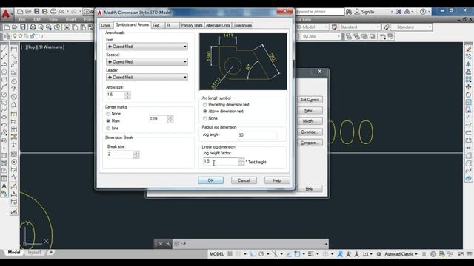Open the Help question mark icon
Screen dimensions: 474x266
click(x=423, y=12)
